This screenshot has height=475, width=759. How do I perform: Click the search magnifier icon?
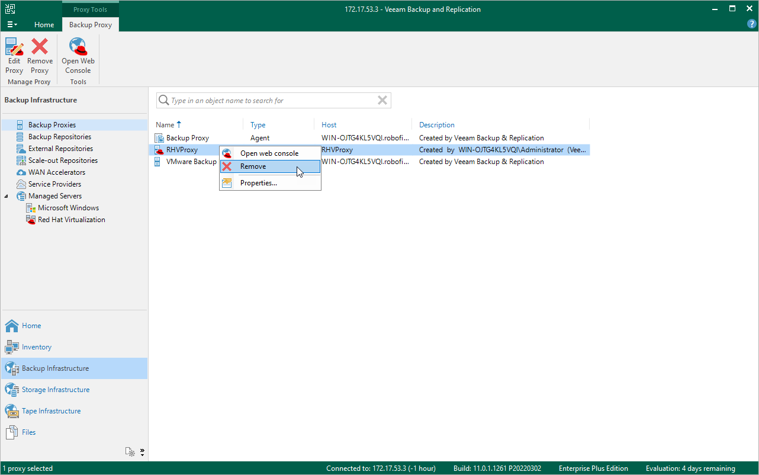[164, 101]
